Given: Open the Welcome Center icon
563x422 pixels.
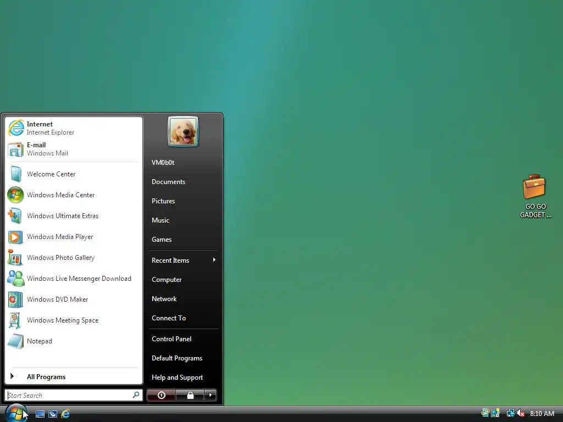Looking at the screenshot, I should coord(16,174).
